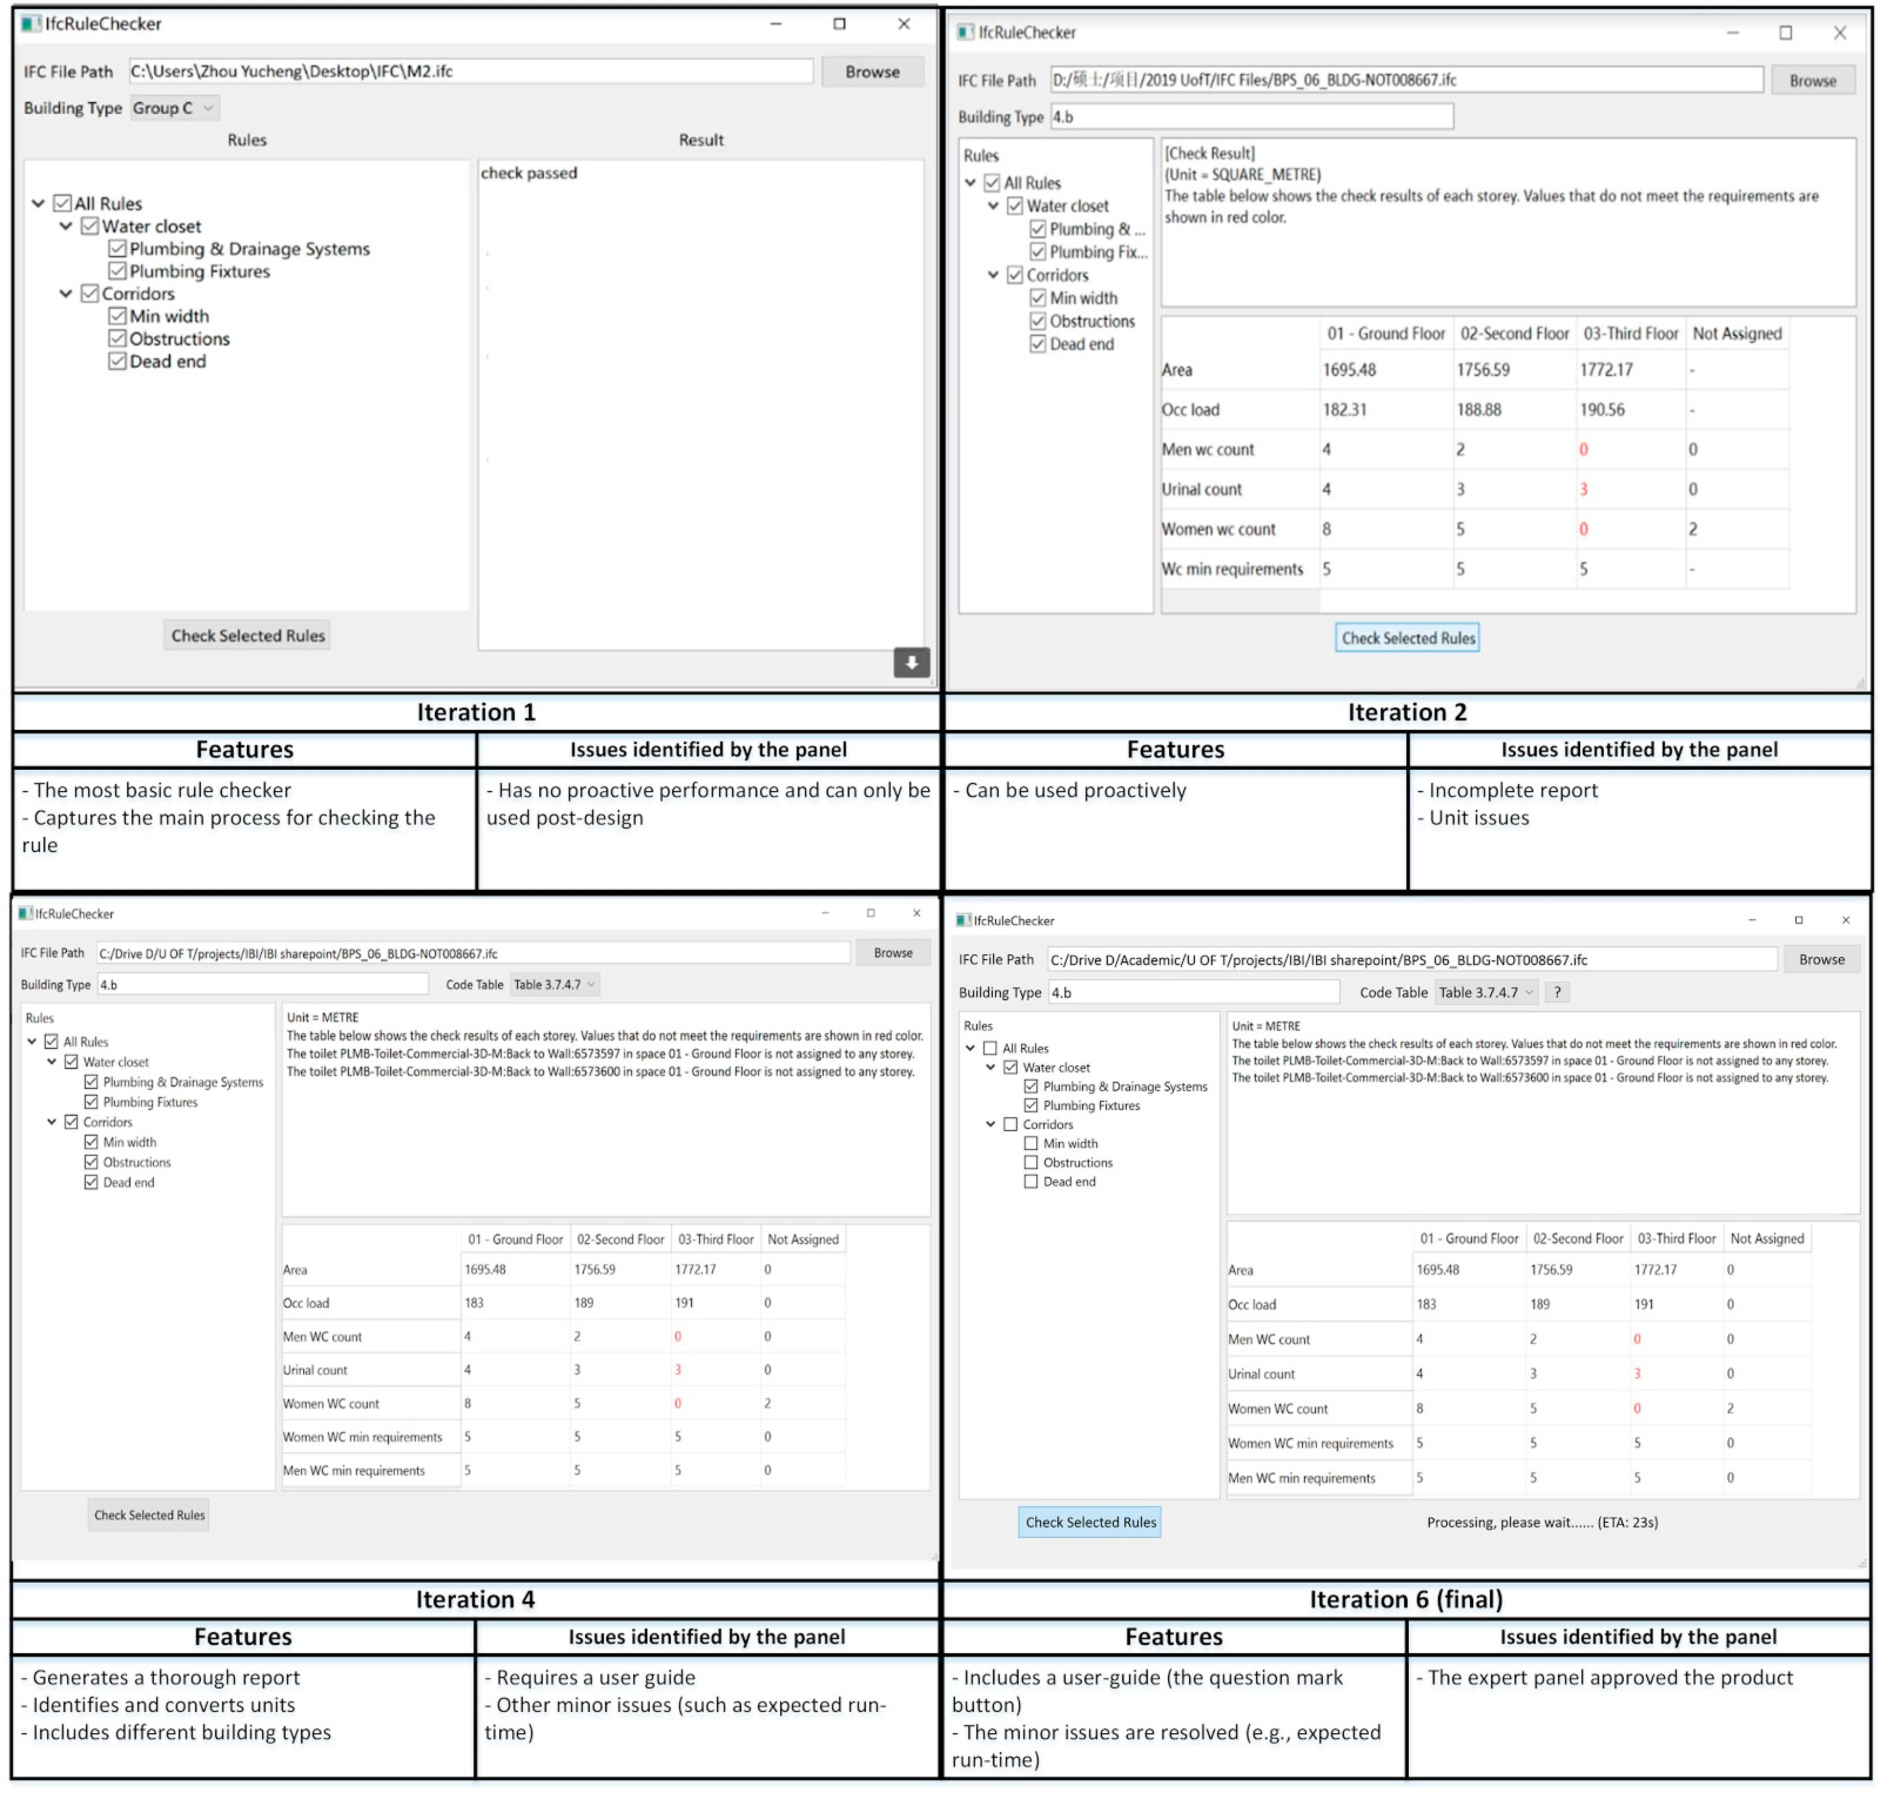Click the download arrow icon in Result pane
This screenshot has width=1883, height=1793.
point(911,662)
